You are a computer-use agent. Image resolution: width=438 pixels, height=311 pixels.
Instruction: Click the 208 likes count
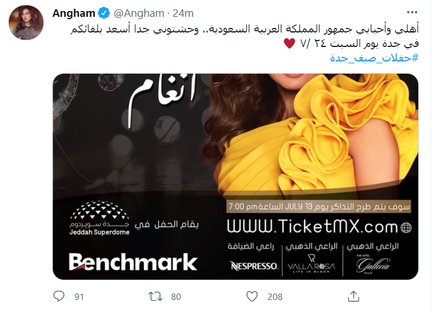click(x=275, y=296)
